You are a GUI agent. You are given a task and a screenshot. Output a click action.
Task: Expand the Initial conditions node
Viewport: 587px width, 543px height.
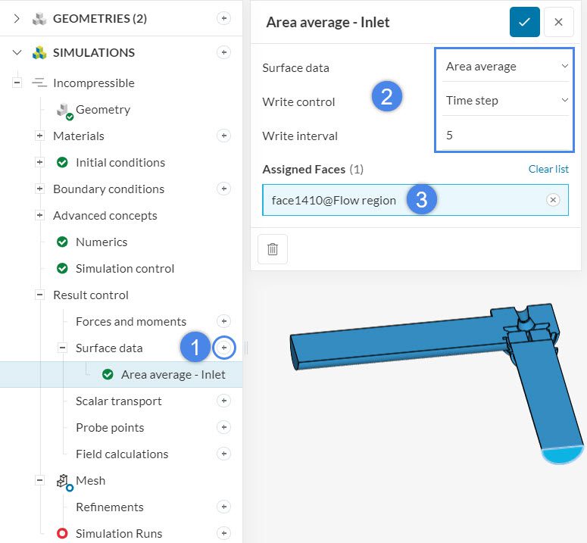tap(39, 162)
